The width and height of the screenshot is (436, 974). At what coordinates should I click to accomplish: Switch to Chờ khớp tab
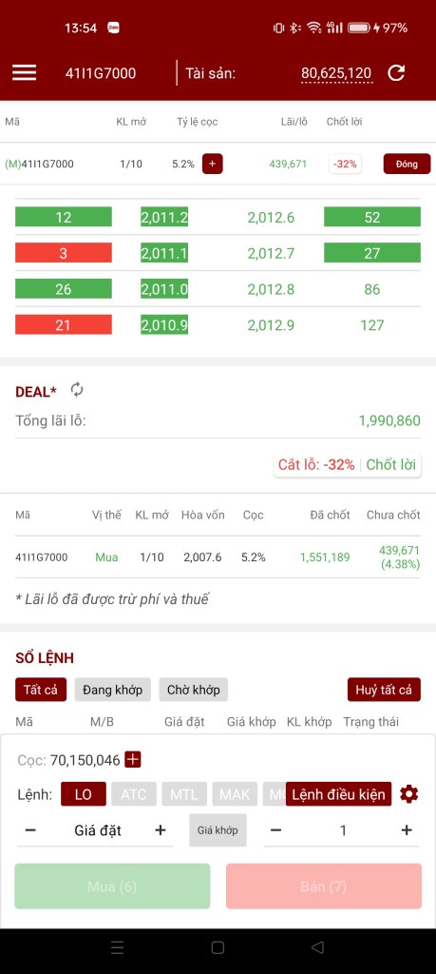(194, 690)
